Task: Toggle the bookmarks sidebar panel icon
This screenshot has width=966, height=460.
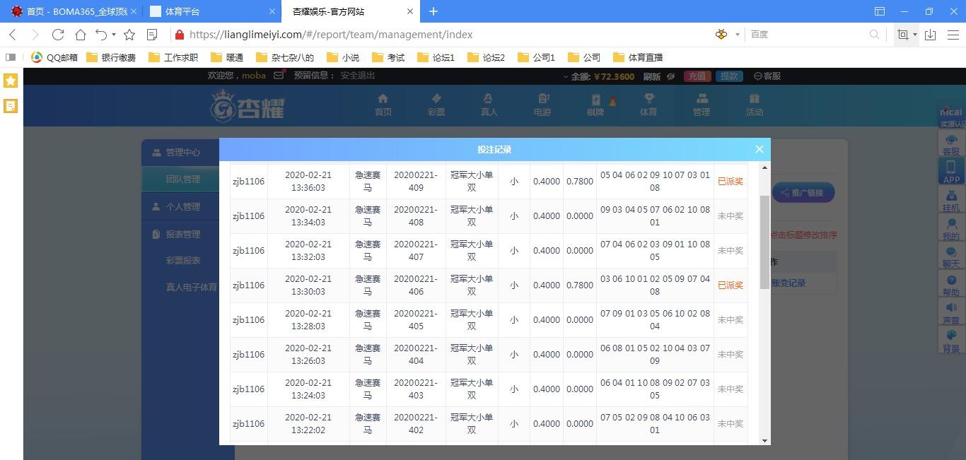Action: [x=11, y=57]
